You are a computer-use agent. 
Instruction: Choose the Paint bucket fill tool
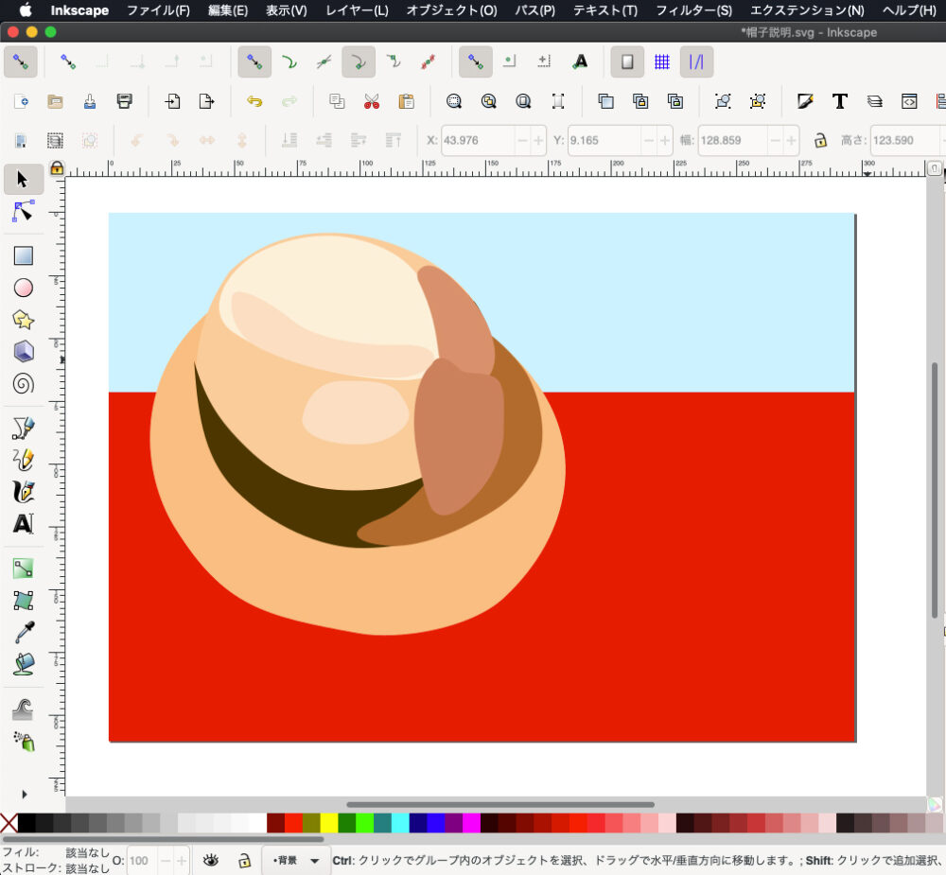pos(24,664)
